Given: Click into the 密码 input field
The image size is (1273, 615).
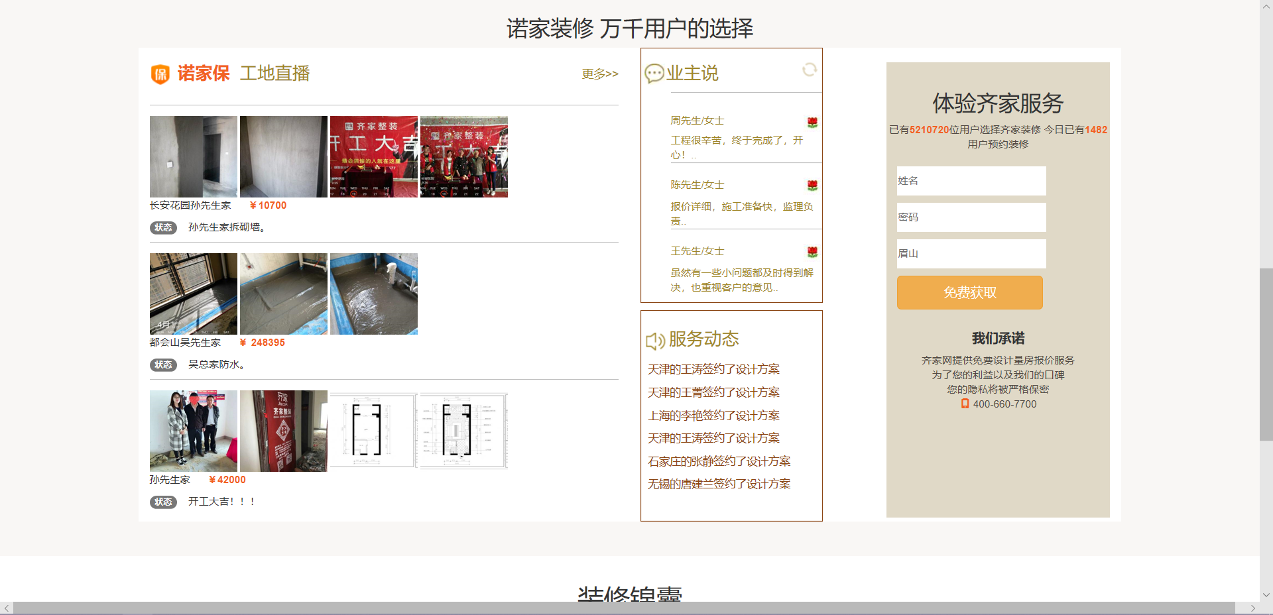Looking at the screenshot, I should (971, 217).
